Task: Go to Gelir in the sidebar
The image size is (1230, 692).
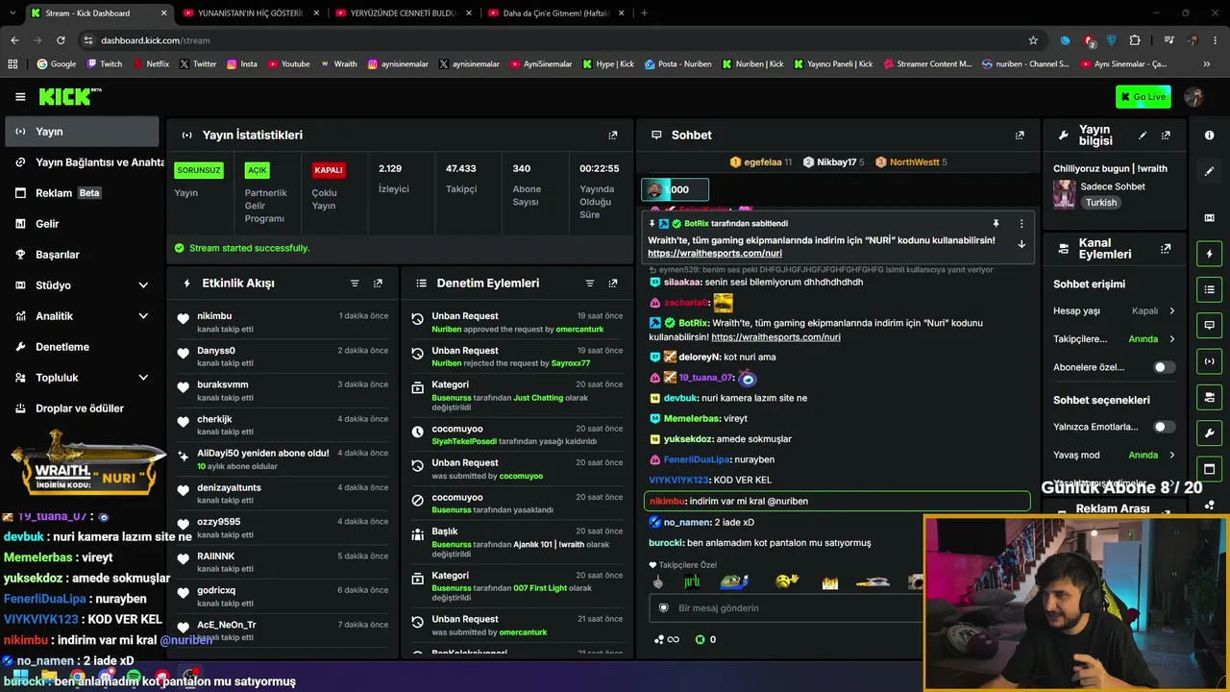Action: tap(82, 224)
